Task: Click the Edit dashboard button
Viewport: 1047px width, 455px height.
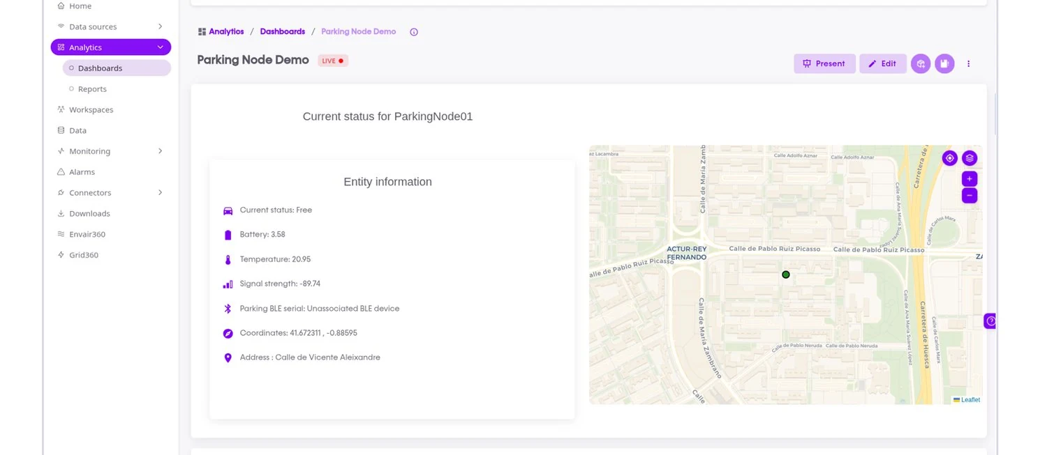Action: (883, 63)
